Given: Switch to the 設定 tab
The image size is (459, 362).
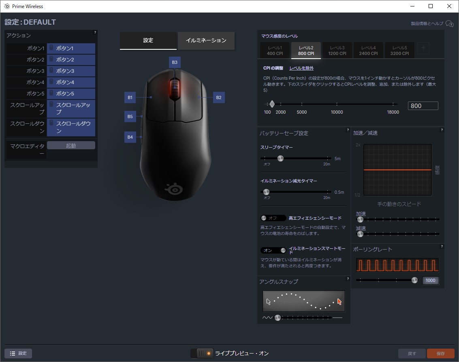Looking at the screenshot, I should (148, 40).
